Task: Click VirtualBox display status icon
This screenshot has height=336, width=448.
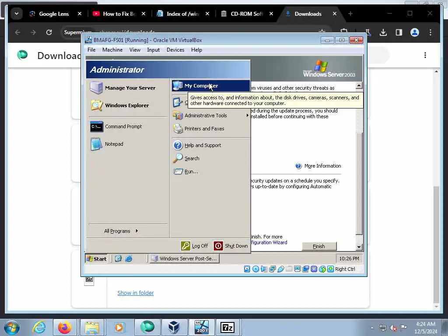Action: click(297, 269)
